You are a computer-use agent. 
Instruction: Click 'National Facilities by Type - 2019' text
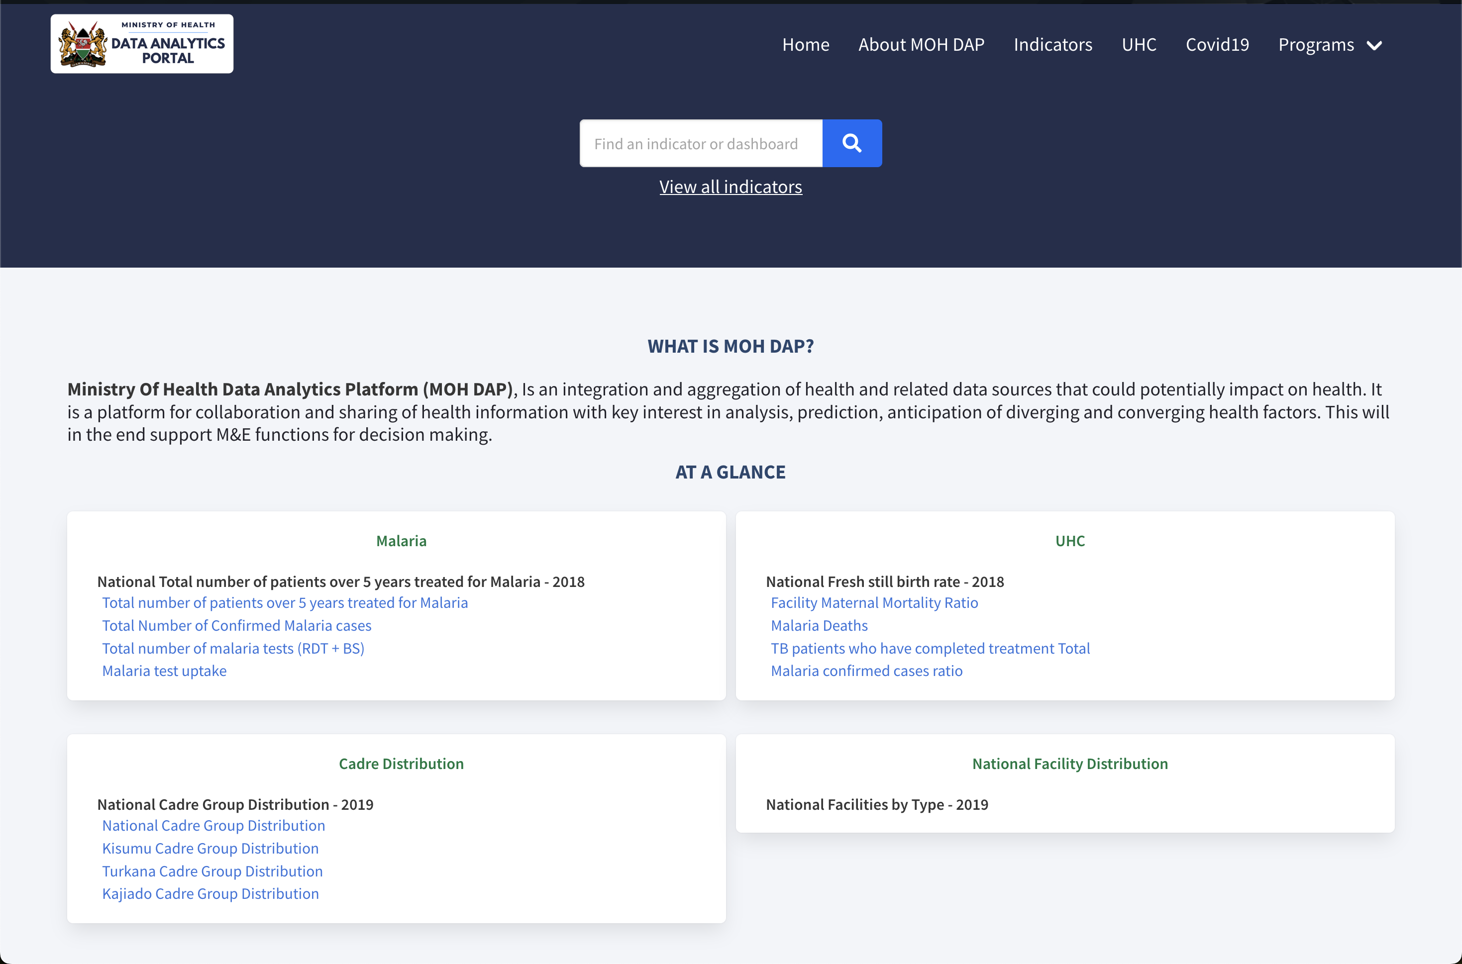pos(877,805)
